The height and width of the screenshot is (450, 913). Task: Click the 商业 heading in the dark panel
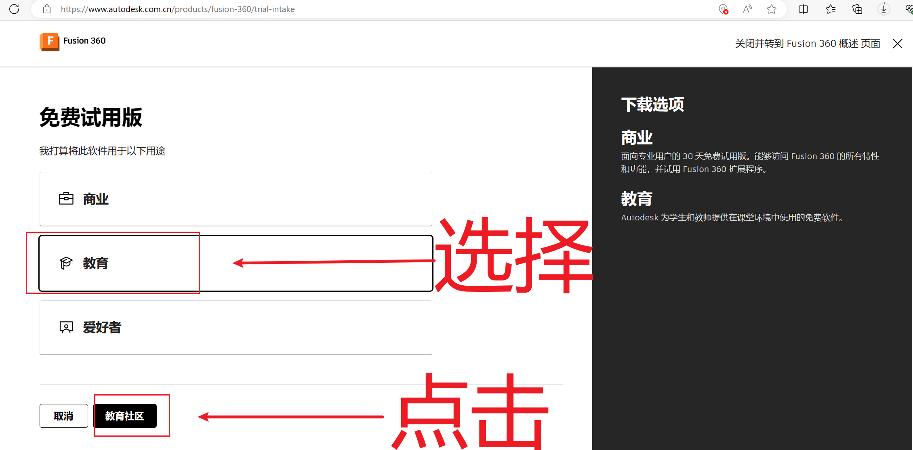tap(637, 138)
